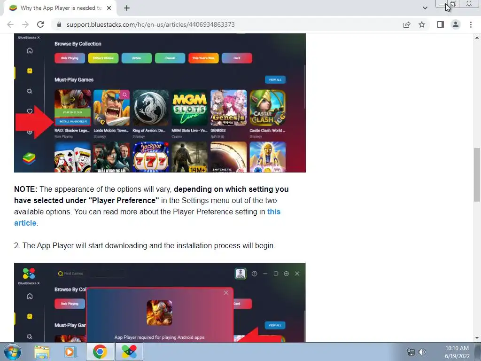Click the yellow 'Editor's Choice' collection chip
The width and height of the screenshot is (481, 361).
point(103,58)
